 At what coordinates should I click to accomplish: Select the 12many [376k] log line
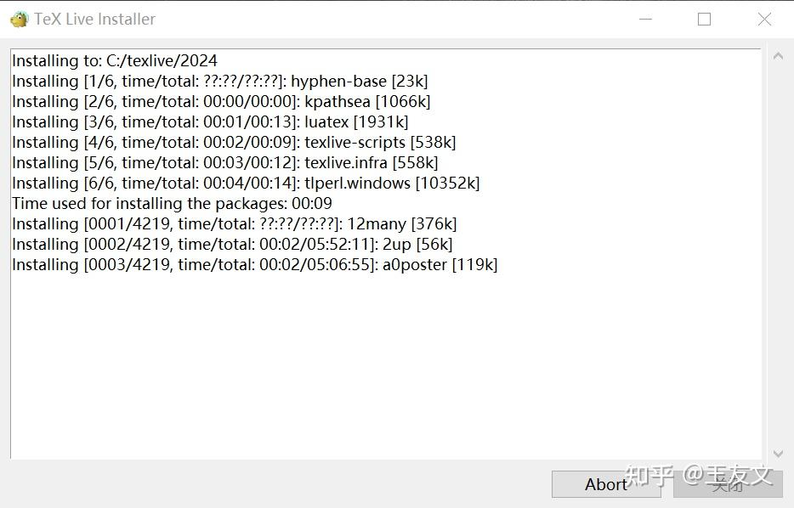point(234,224)
